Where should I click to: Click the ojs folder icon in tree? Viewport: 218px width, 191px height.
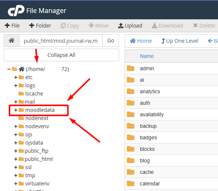21,134
